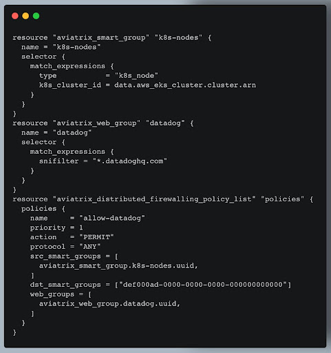Screen dimensions: 331x353
Task: Click the yellow minimize window dot
Action: [x=25, y=16]
